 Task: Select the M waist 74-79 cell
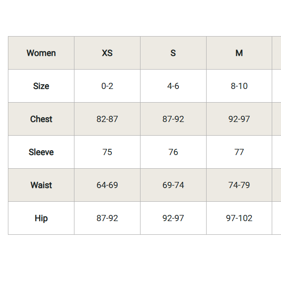pyautogui.click(x=239, y=185)
